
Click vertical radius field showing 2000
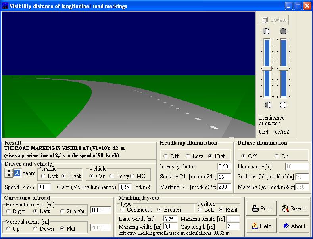tap(101, 228)
